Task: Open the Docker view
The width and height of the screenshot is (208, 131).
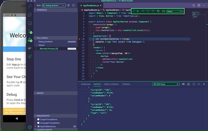Action: [x=30, y=48]
